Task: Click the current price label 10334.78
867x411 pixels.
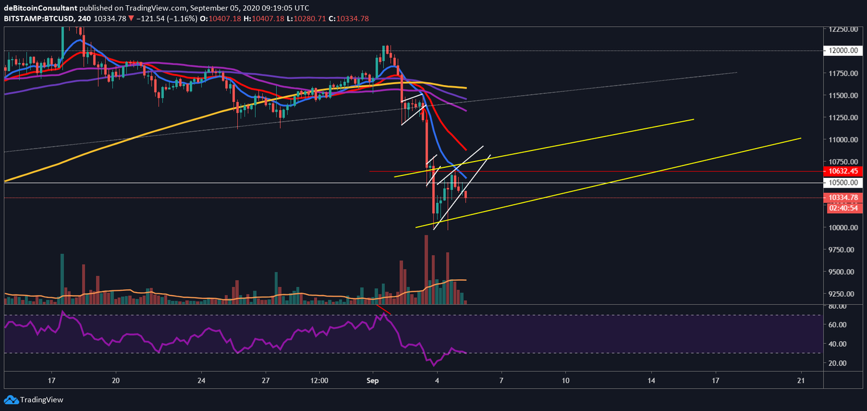Action: pos(843,198)
